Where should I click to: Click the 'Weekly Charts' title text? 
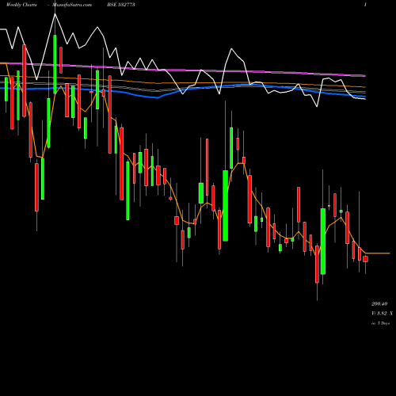[21, 5]
